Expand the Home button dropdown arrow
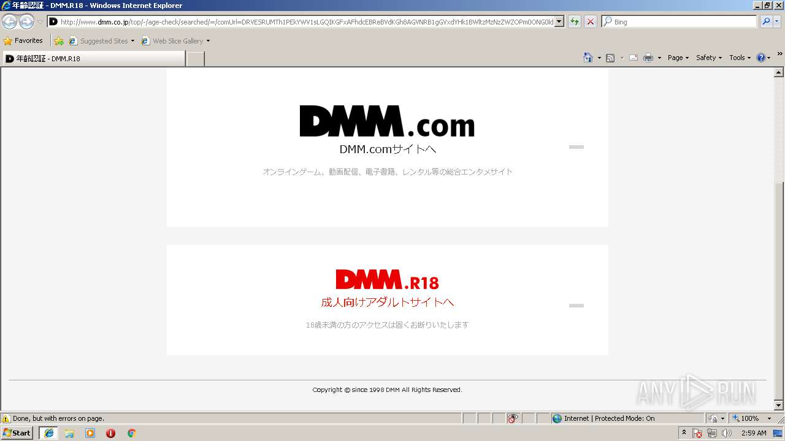The image size is (785, 441). pos(599,58)
